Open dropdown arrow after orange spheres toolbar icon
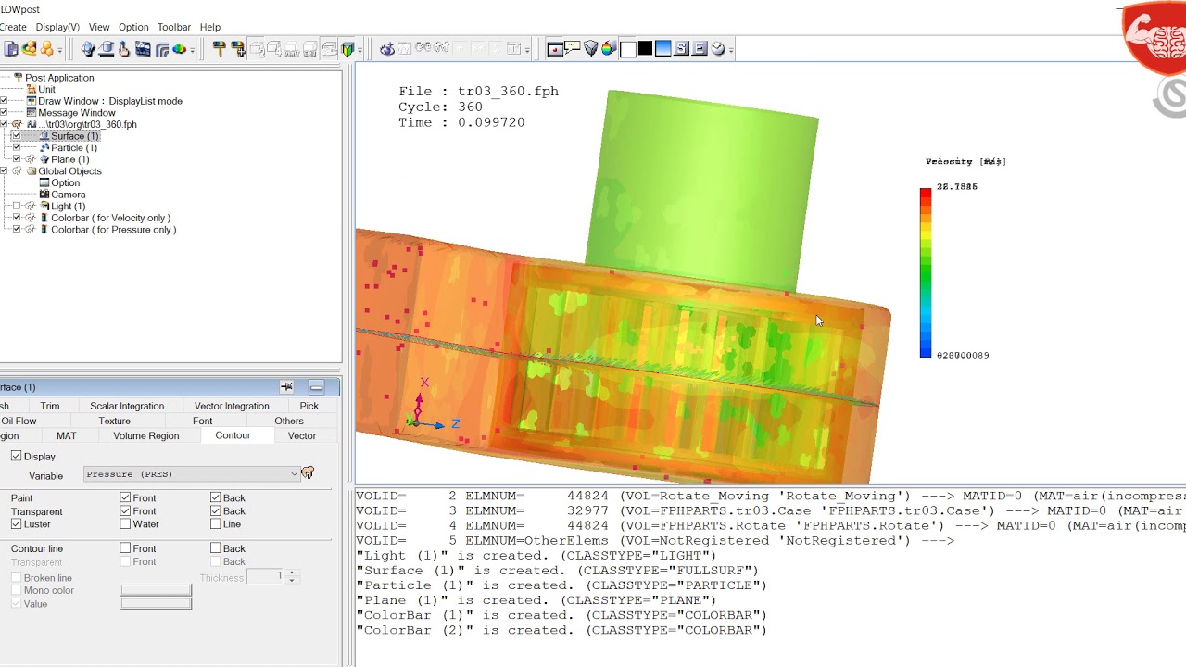This screenshot has width=1186, height=667. point(60,49)
